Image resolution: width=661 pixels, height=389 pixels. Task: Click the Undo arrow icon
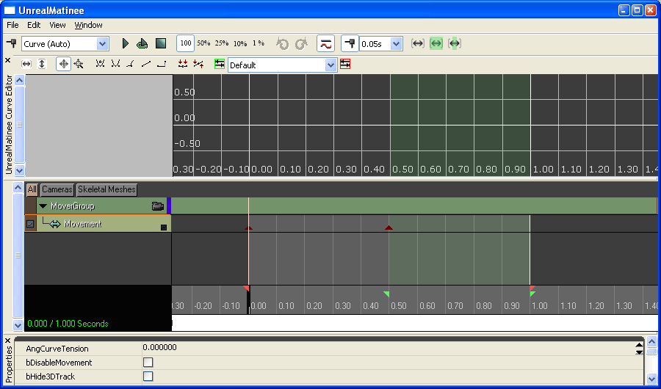point(283,44)
